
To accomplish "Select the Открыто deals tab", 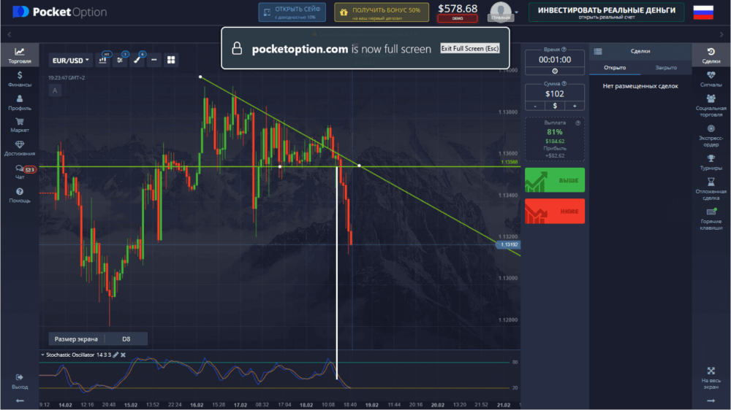I will click(615, 67).
